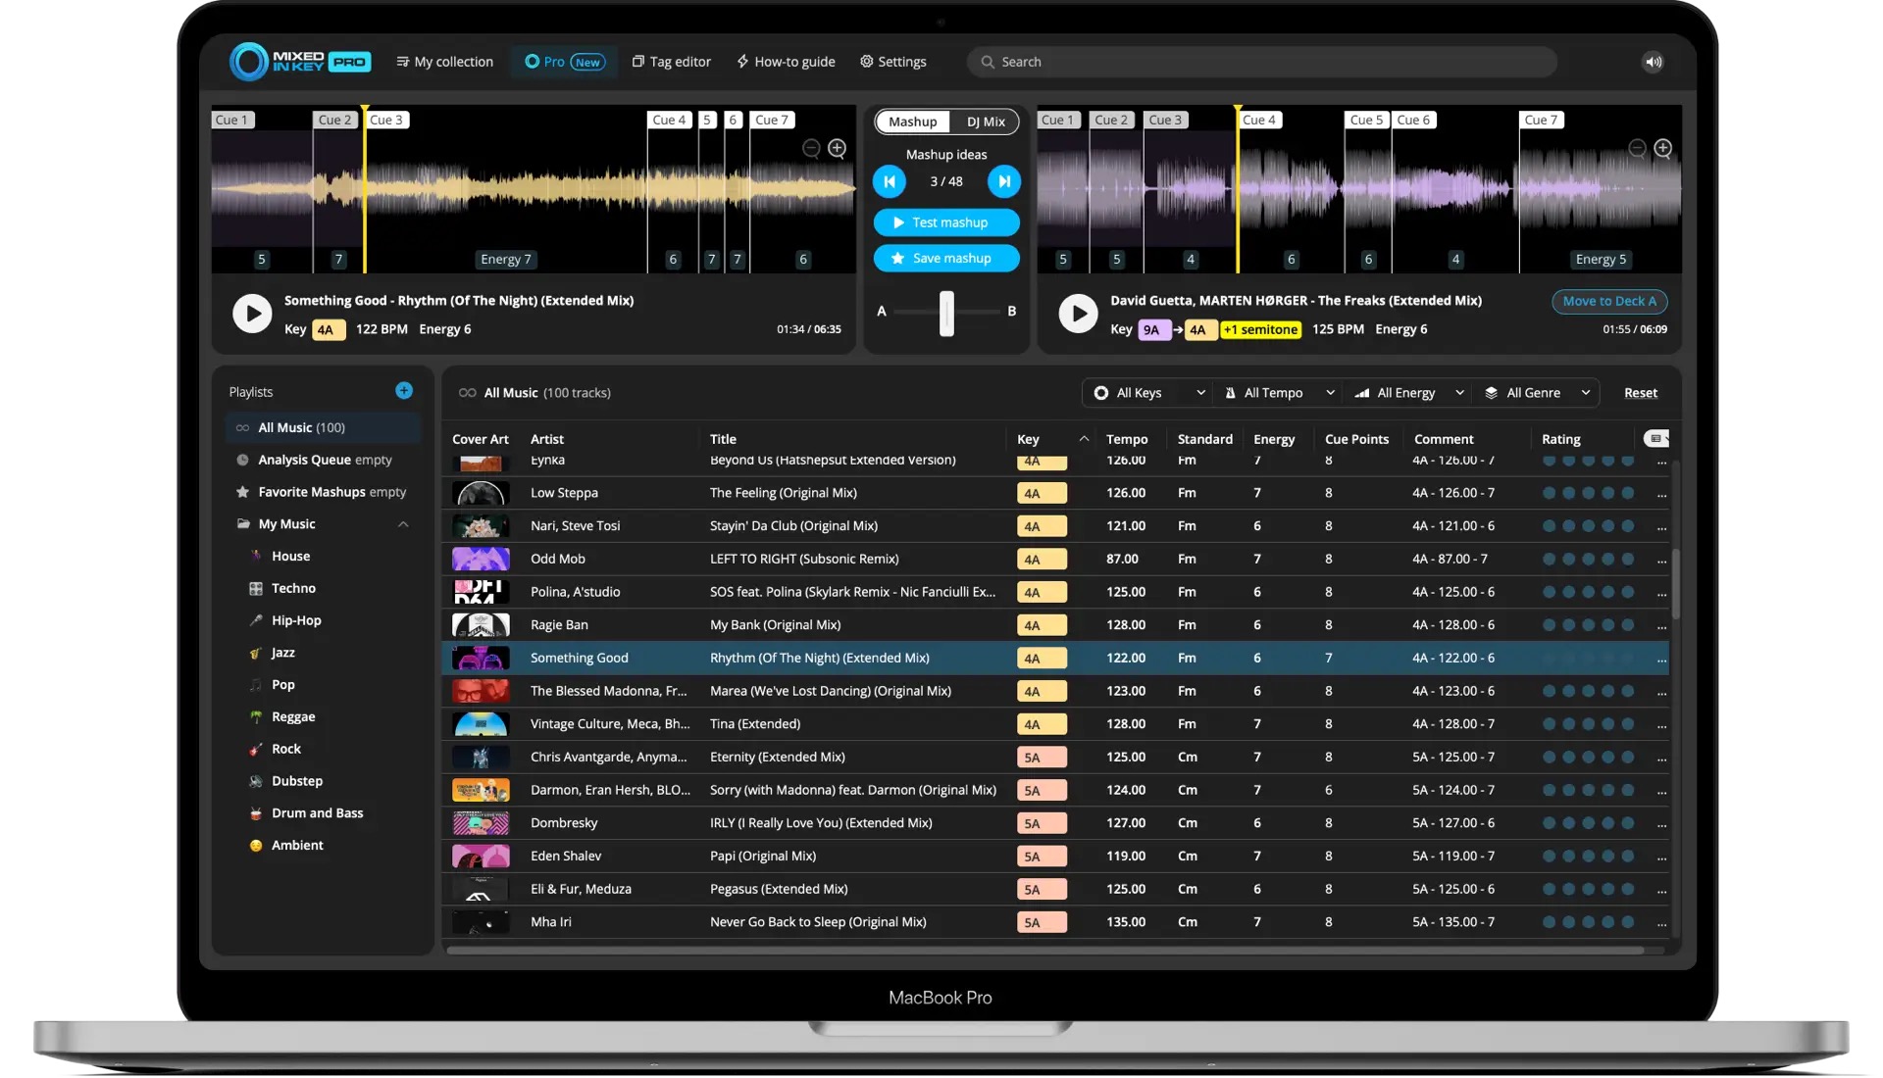Set first rating dot for Odd Mob

coord(1549,560)
